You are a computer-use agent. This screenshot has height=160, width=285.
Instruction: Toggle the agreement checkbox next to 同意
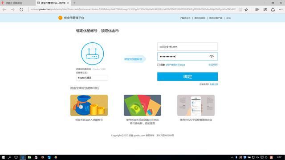(159, 65)
